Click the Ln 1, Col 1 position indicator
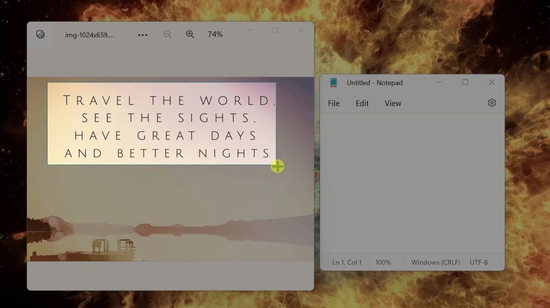The image size is (550, 308). [x=346, y=262]
